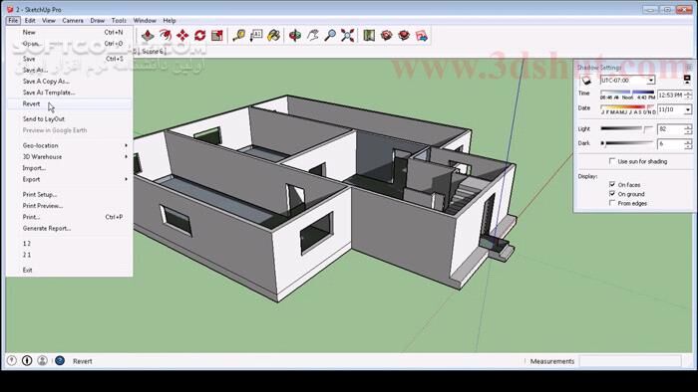Screen dimensions: 698x392
Task: Select the Text label tool
Action: pos(256,36)
